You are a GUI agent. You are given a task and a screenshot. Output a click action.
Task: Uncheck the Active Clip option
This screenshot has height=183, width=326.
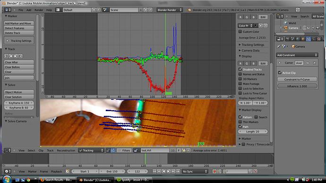pos(280,73)
